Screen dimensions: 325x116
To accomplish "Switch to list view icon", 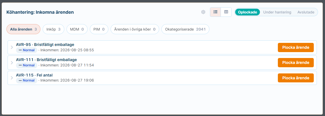I will coord(215,12).
